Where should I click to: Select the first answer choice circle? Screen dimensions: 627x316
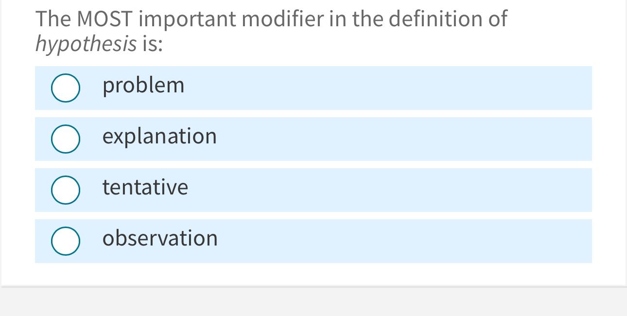(66, 88)
